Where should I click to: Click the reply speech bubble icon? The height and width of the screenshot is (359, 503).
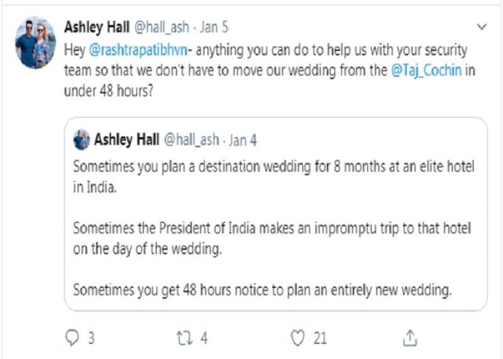point(72,338)
